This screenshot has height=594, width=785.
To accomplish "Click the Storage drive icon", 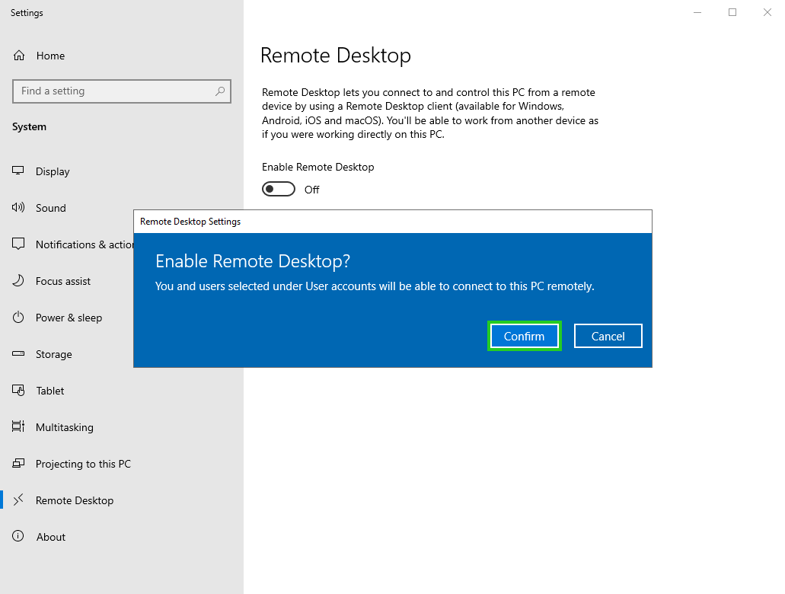I will [19, 354].
